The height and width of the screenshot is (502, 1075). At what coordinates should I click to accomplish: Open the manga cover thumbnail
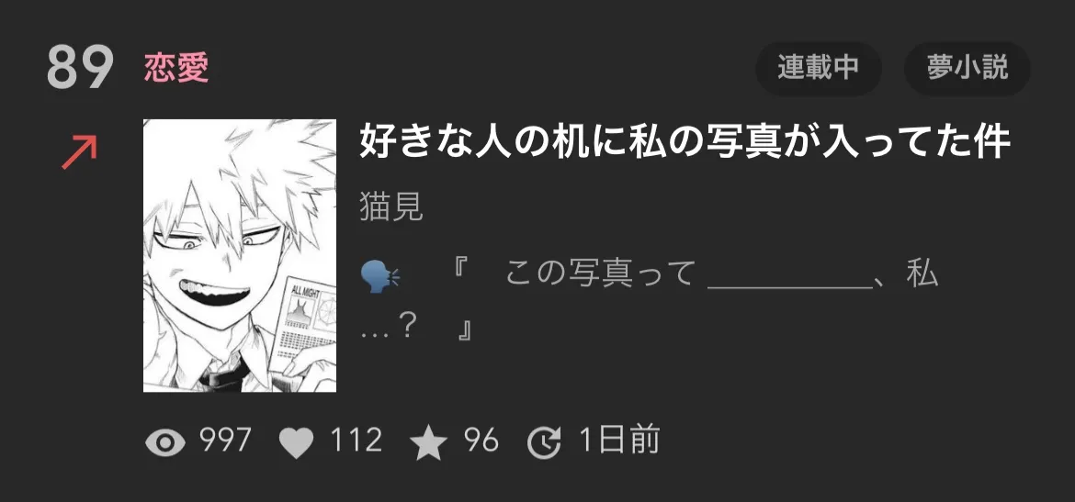click(x=239, y=255)
